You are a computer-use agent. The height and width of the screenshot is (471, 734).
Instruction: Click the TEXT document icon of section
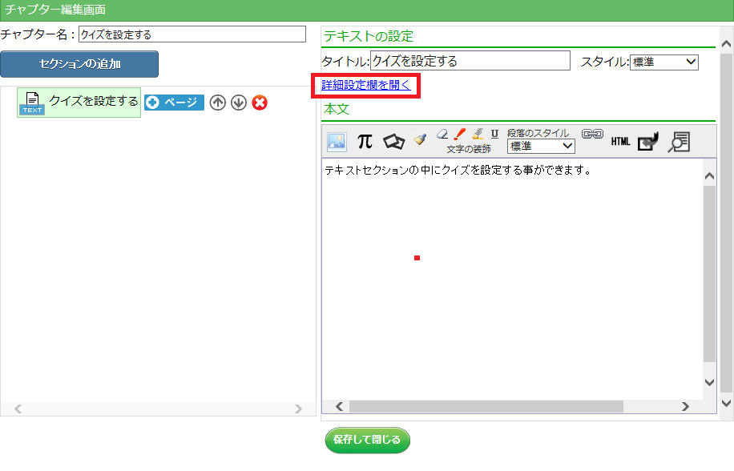click(x=32, y=103)
